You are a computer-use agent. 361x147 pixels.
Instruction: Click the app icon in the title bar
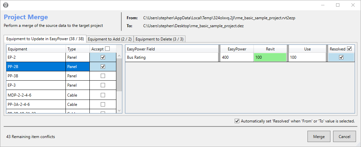(x=6, y=5)
